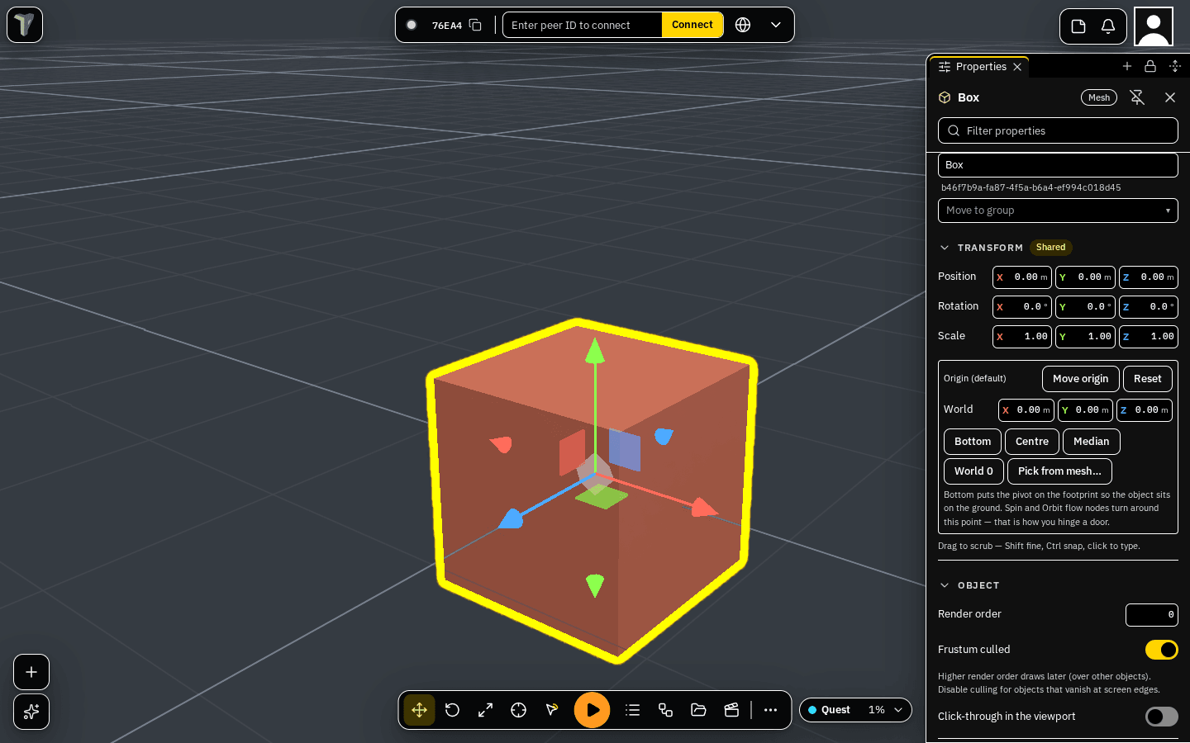Viewport: 1190px width, 743px height.
Task: Add a new panel tab with plus icon
Action: click(1127, 66)
